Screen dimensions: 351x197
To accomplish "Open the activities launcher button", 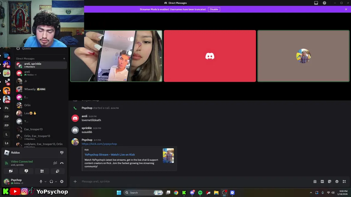I will tap(42, 171).
